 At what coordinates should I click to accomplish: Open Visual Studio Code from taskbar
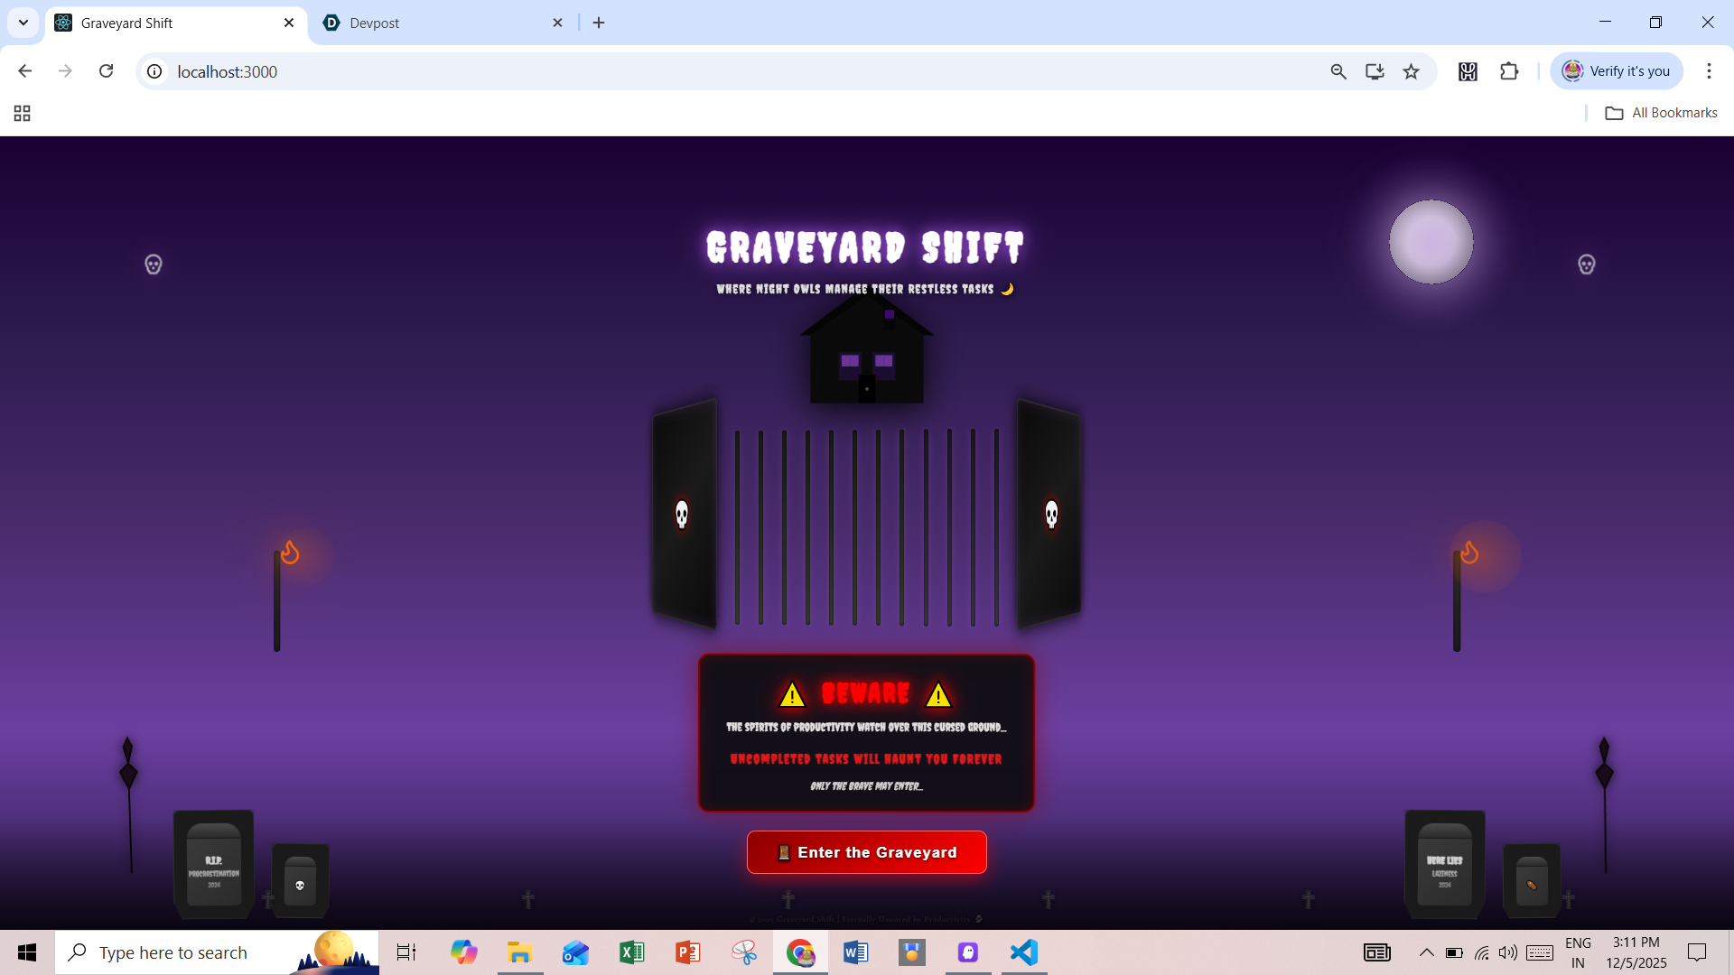[x=1024, y=952]
